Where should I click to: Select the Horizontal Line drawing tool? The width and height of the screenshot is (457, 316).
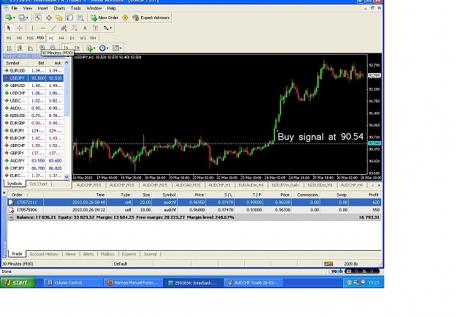coord(43,28)
